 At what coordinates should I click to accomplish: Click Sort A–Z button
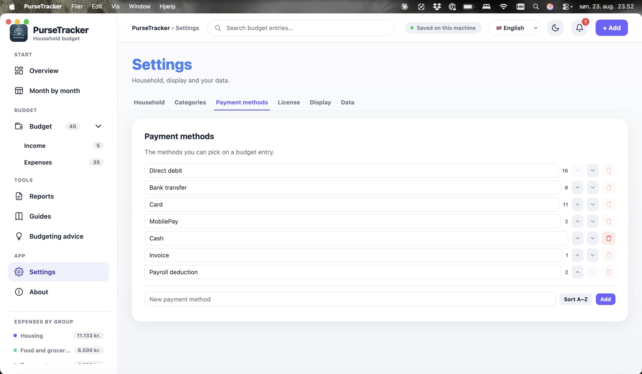pyautogui.click(x=576, y=299)
